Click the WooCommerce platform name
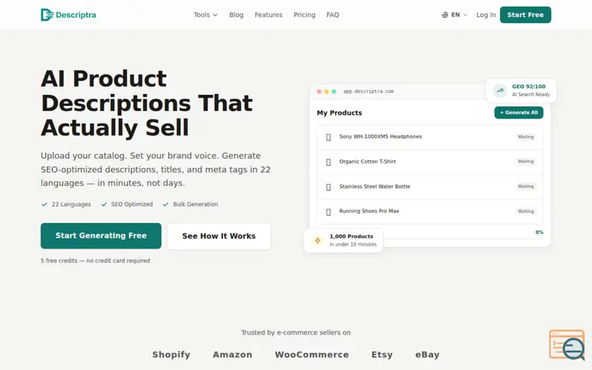The image size is (592, 370). tap(312, 354)
